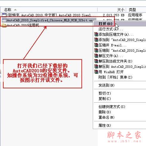Screen dimensions: 146x146
Task: Select file name 欧特克 AutoCAD 2010 中文版
Action: [51, 15]
